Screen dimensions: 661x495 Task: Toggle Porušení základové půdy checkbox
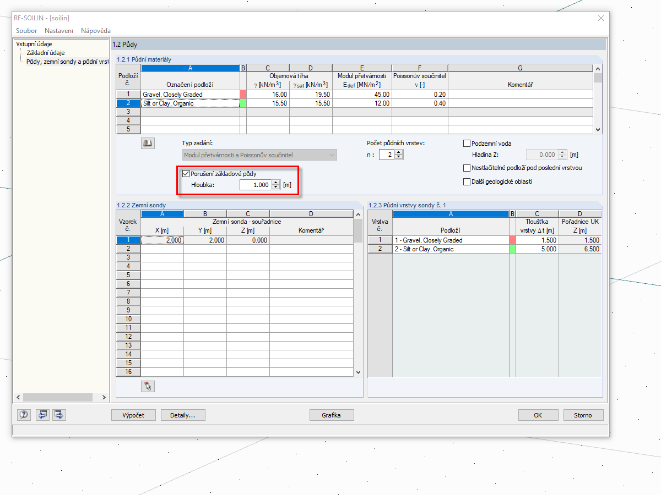(186, 174)
